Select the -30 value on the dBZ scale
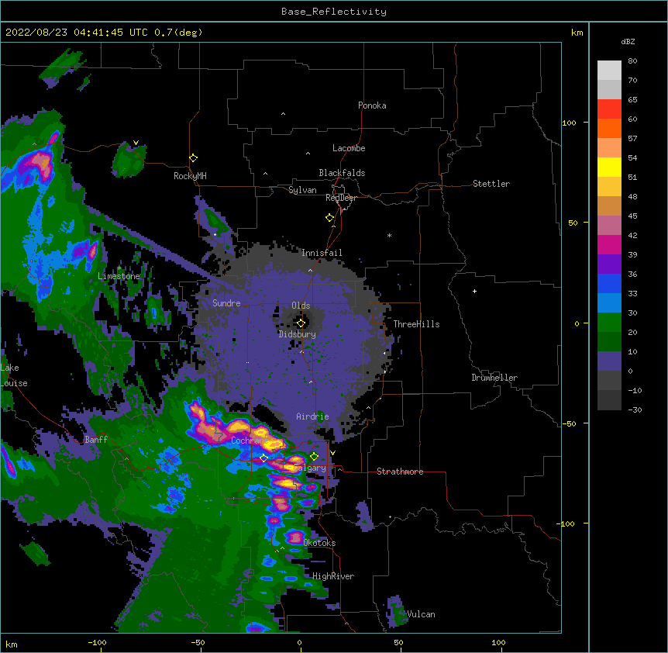The height and width of the screenshot is (653, 668). click(x=635, y=409)
